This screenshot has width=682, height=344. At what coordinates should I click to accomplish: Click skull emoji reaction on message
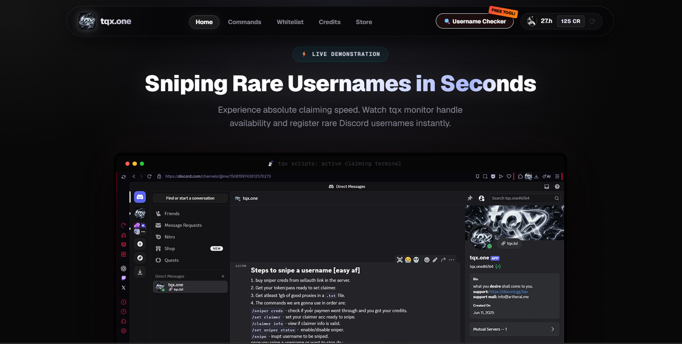point(416,260)
